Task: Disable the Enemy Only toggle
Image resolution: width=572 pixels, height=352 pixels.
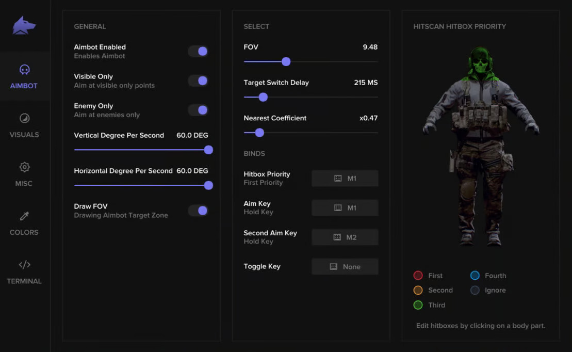Action: click(x=198, y=110)
